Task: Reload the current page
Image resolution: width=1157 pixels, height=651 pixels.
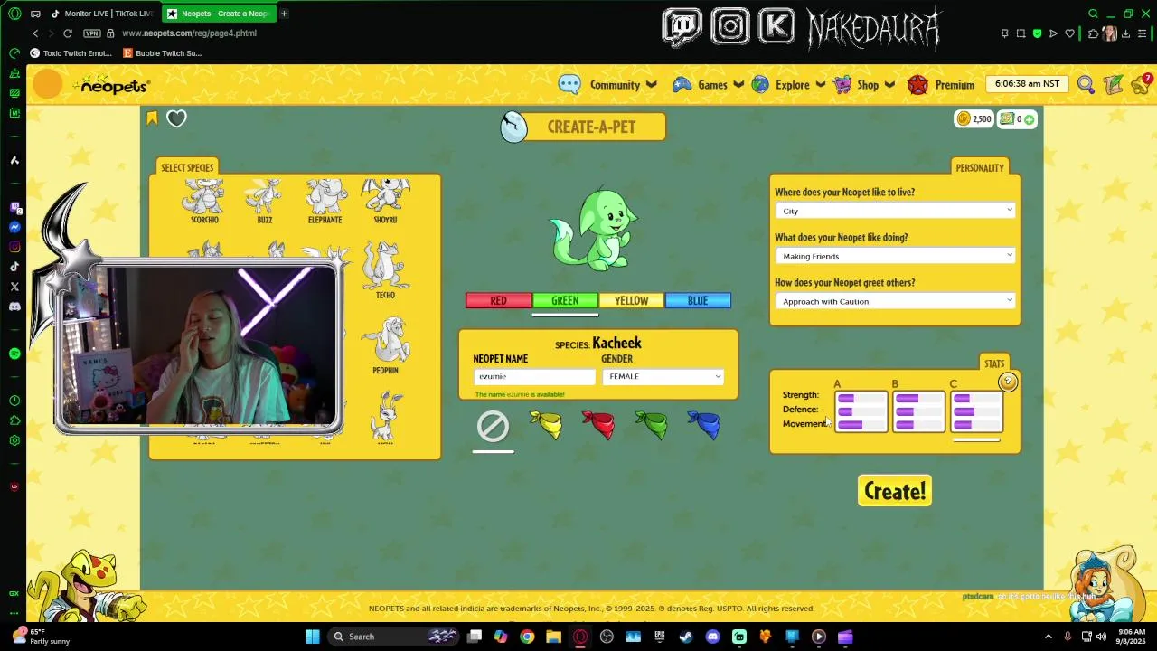Action: (x=67, y=33)
